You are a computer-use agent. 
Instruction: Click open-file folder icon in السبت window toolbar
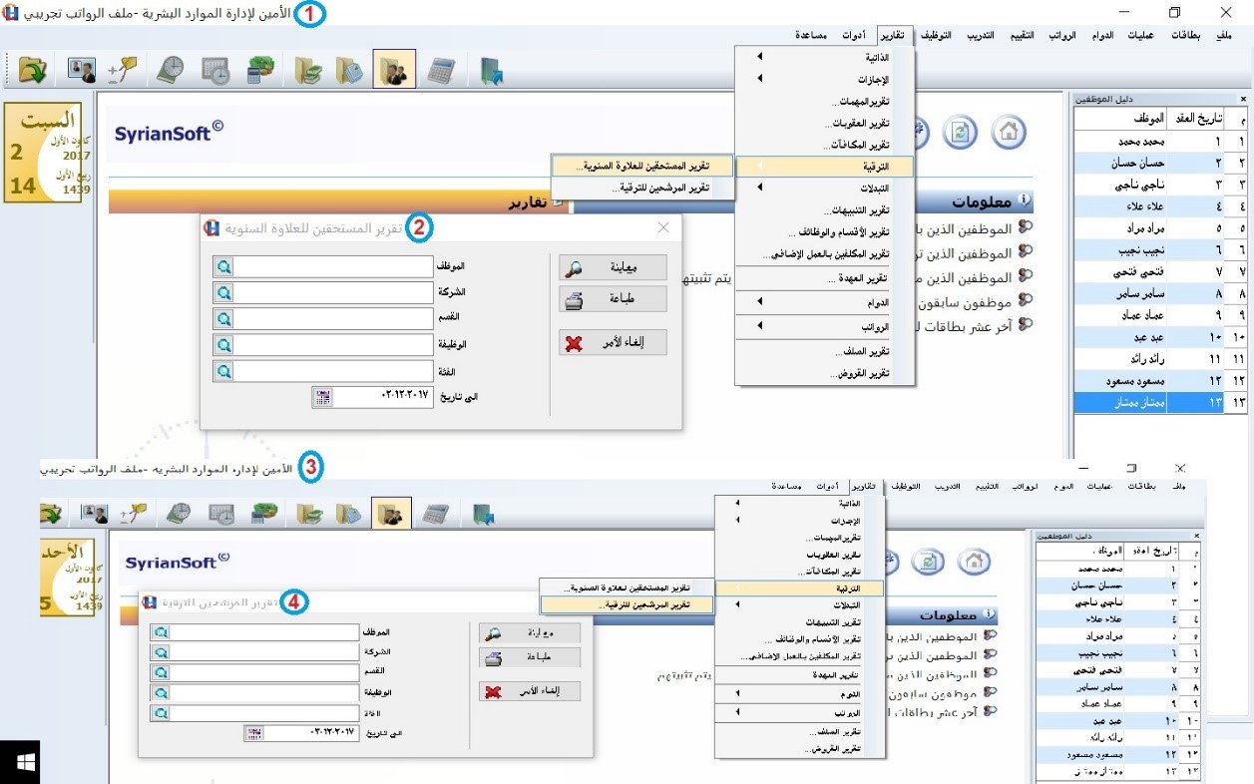(33, 70)
